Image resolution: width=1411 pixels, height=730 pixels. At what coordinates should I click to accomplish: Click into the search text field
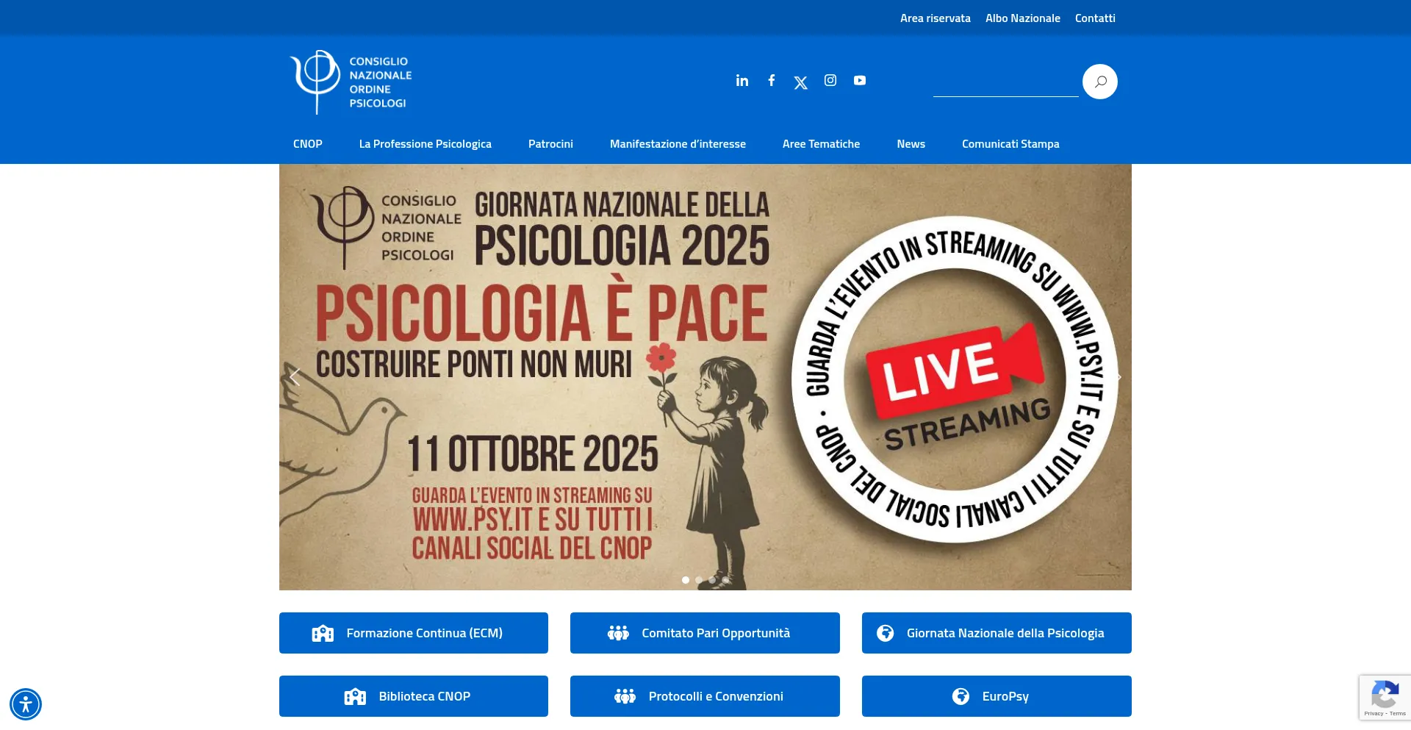pyautogui.click(x=1005, y=82)
